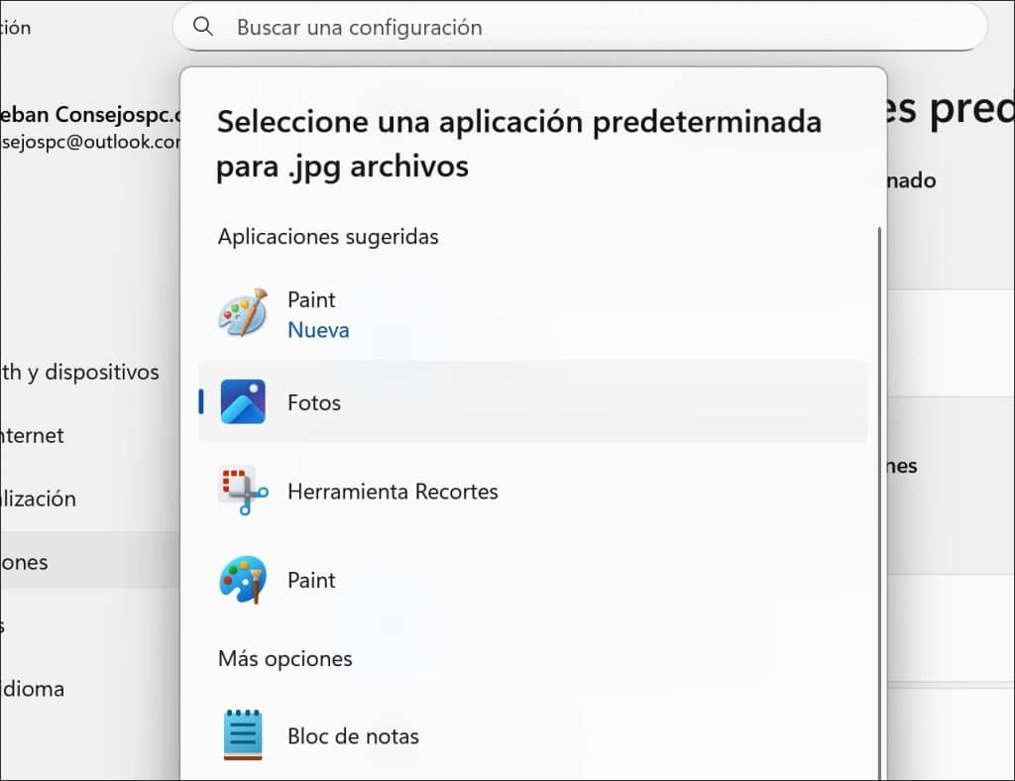Pick the Paint label under Herramienta Recortes
1015x781 pixels.
(311, 580)
